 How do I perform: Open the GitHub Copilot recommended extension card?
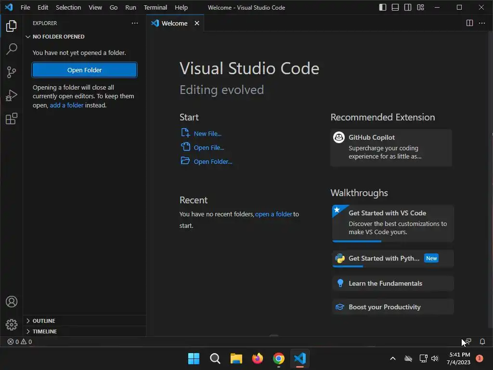(x=391, y=147)
